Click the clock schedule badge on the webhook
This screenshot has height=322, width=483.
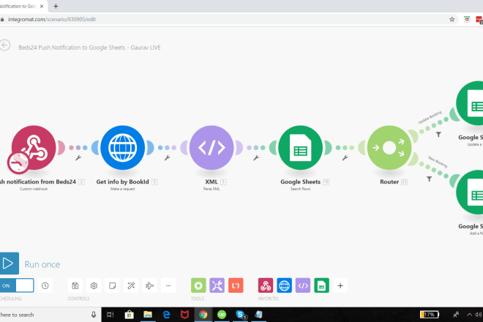[18, 162]
